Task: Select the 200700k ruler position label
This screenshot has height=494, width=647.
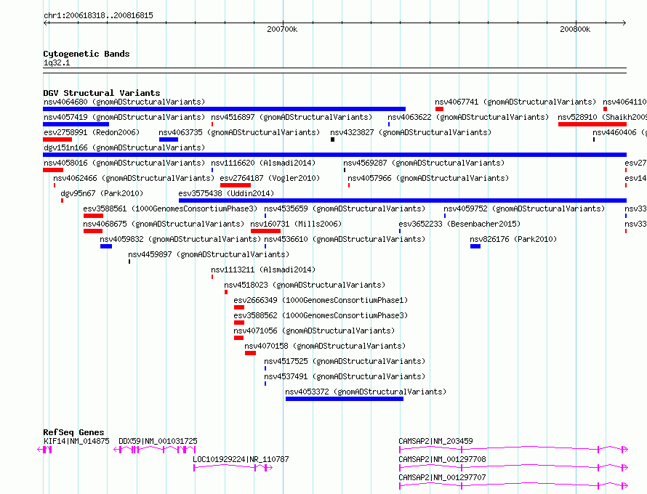Action: click(282, 29)
